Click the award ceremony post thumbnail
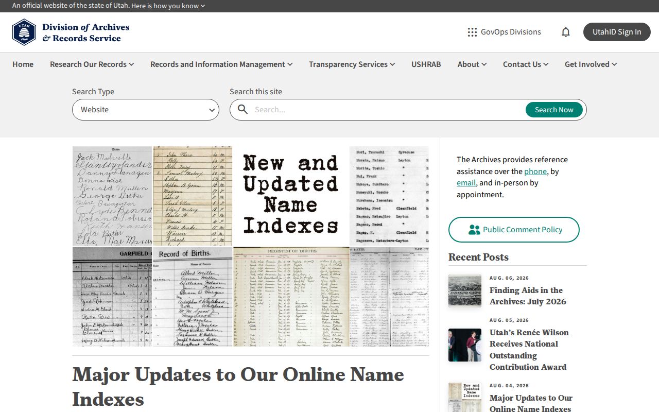This screenshot has width=659, height=412. point(465,345)
